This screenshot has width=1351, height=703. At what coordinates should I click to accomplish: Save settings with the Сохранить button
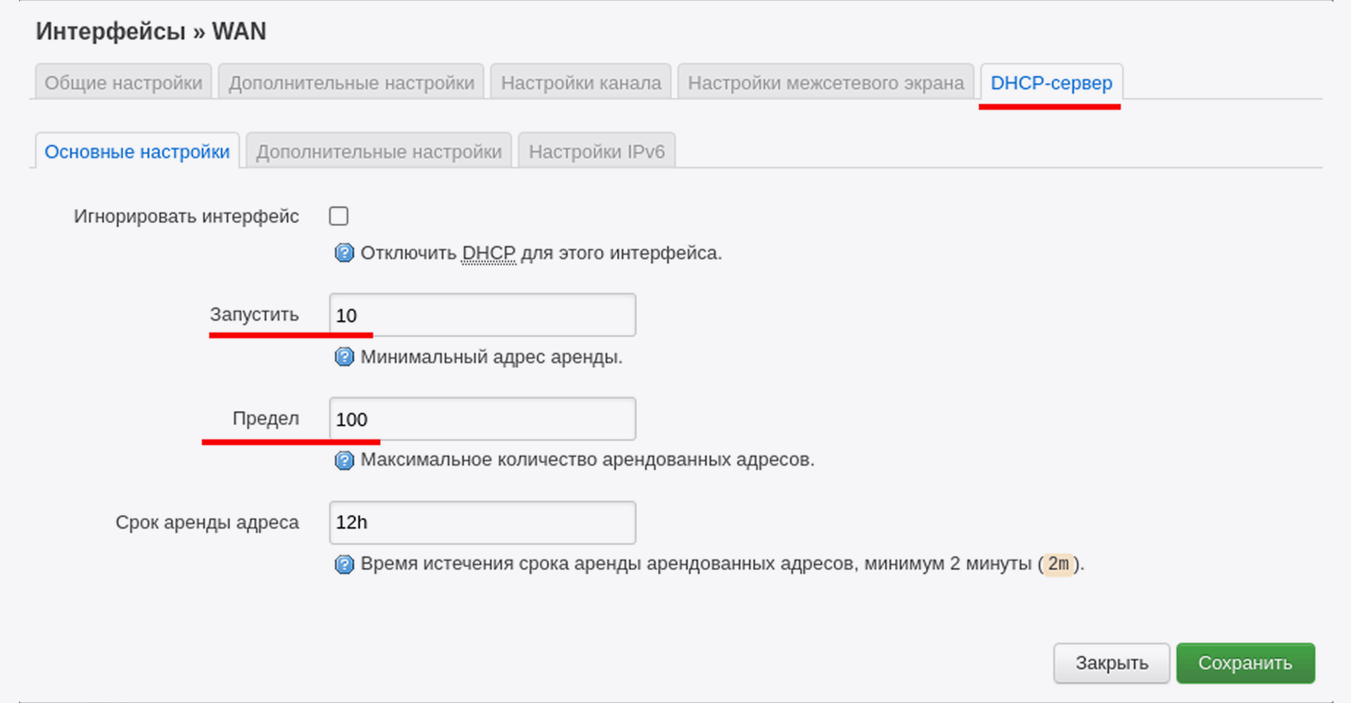point(1245,663)
